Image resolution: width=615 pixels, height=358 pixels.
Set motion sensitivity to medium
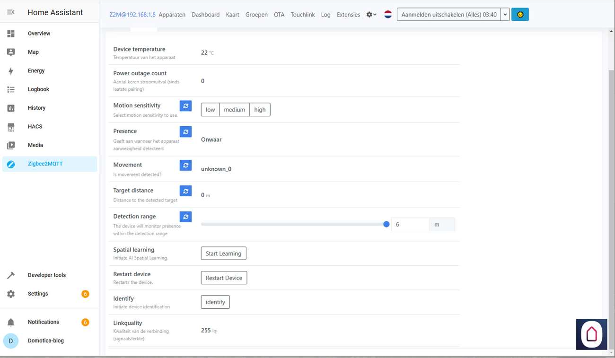click(234, 110)
